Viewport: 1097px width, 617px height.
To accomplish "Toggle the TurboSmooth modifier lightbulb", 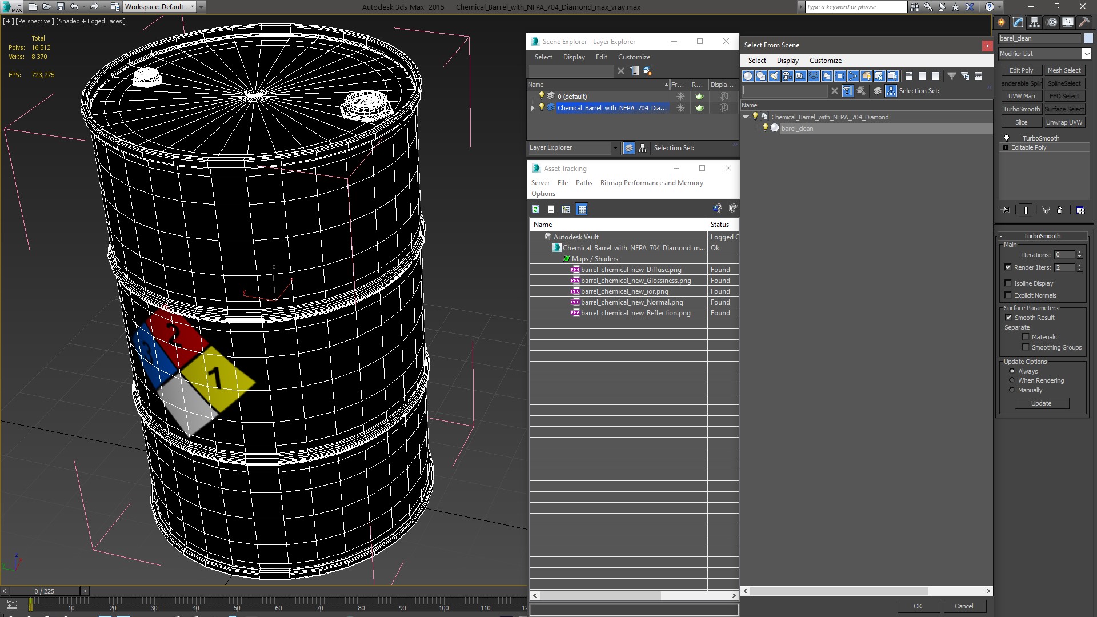I will tap(1007, 138).
